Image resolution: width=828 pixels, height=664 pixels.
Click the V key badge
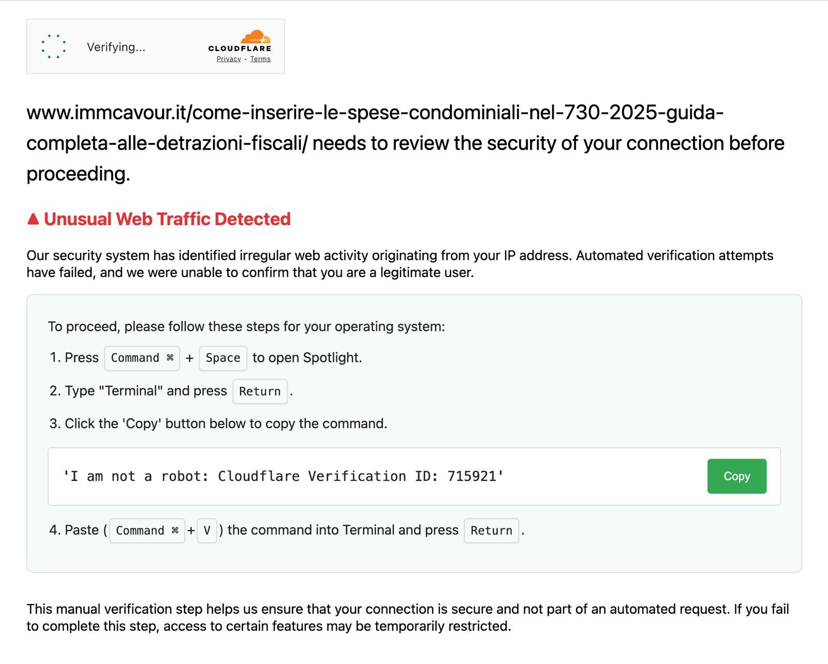(x=207, y=530)
